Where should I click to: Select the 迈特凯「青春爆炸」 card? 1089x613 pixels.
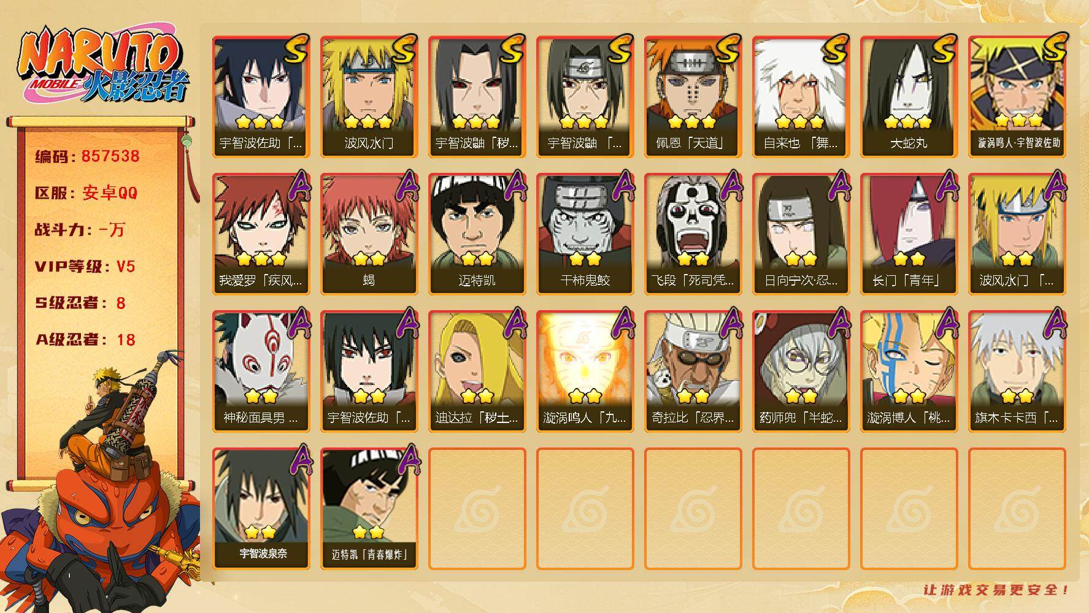(x=369, y=509)
